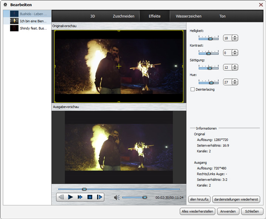Click the right-middle crop handle

183,66
